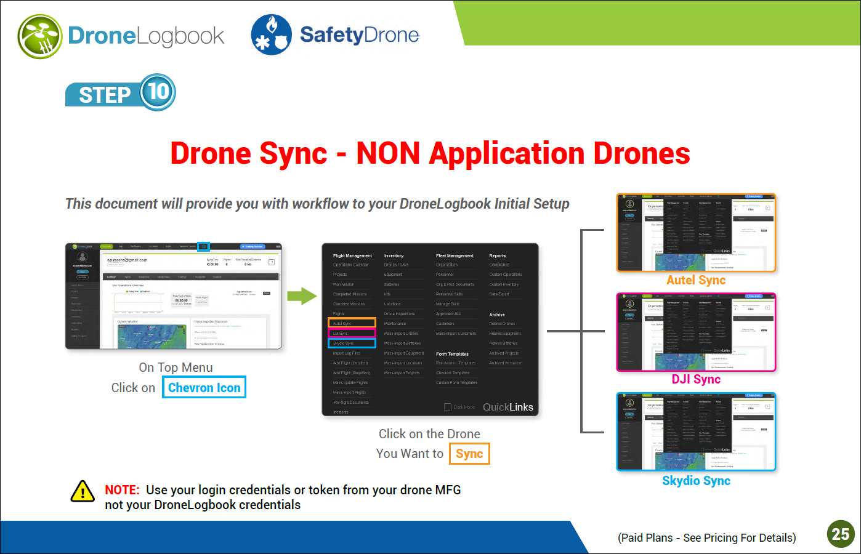Open Org & Pilot Documents
The height and width of the screenshot is (554, 861).
pyautogui.click(x=455, y=284)
